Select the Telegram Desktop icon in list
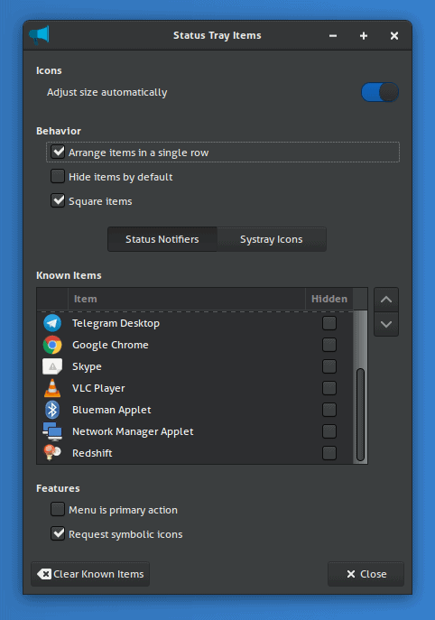 pos(52,323)
